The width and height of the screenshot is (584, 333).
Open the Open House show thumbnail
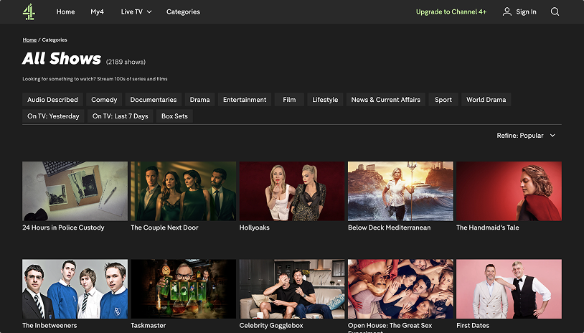click(400, 289)
